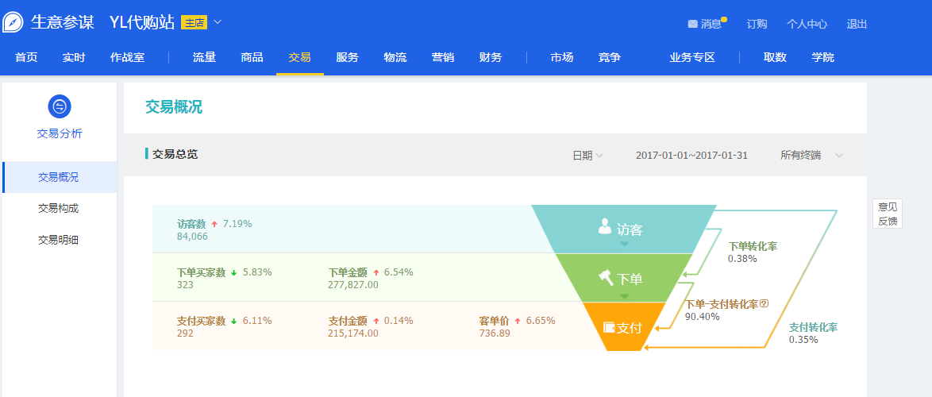
Task: Click the red up arrow beside 访客数
Action: 214,225
